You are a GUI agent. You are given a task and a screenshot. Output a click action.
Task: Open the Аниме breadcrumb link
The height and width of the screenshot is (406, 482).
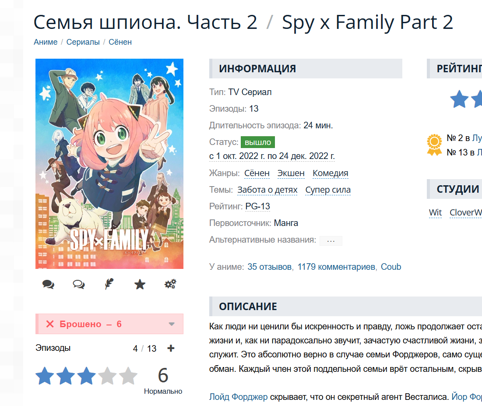pos(46,42)
